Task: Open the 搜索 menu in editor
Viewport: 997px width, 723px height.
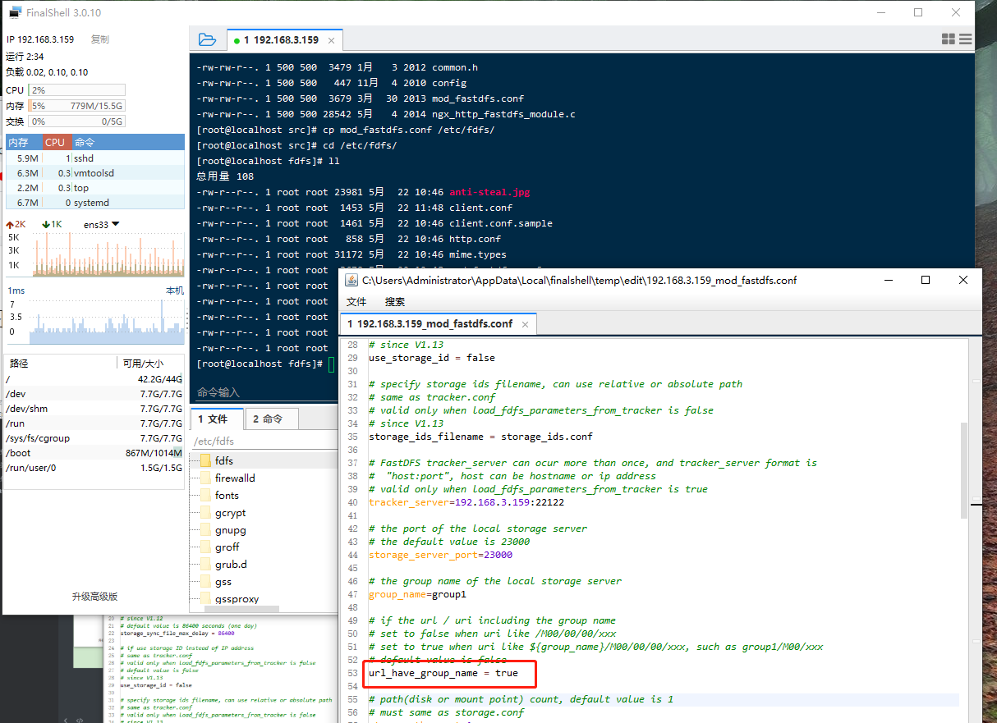Action: click(395, 302)
